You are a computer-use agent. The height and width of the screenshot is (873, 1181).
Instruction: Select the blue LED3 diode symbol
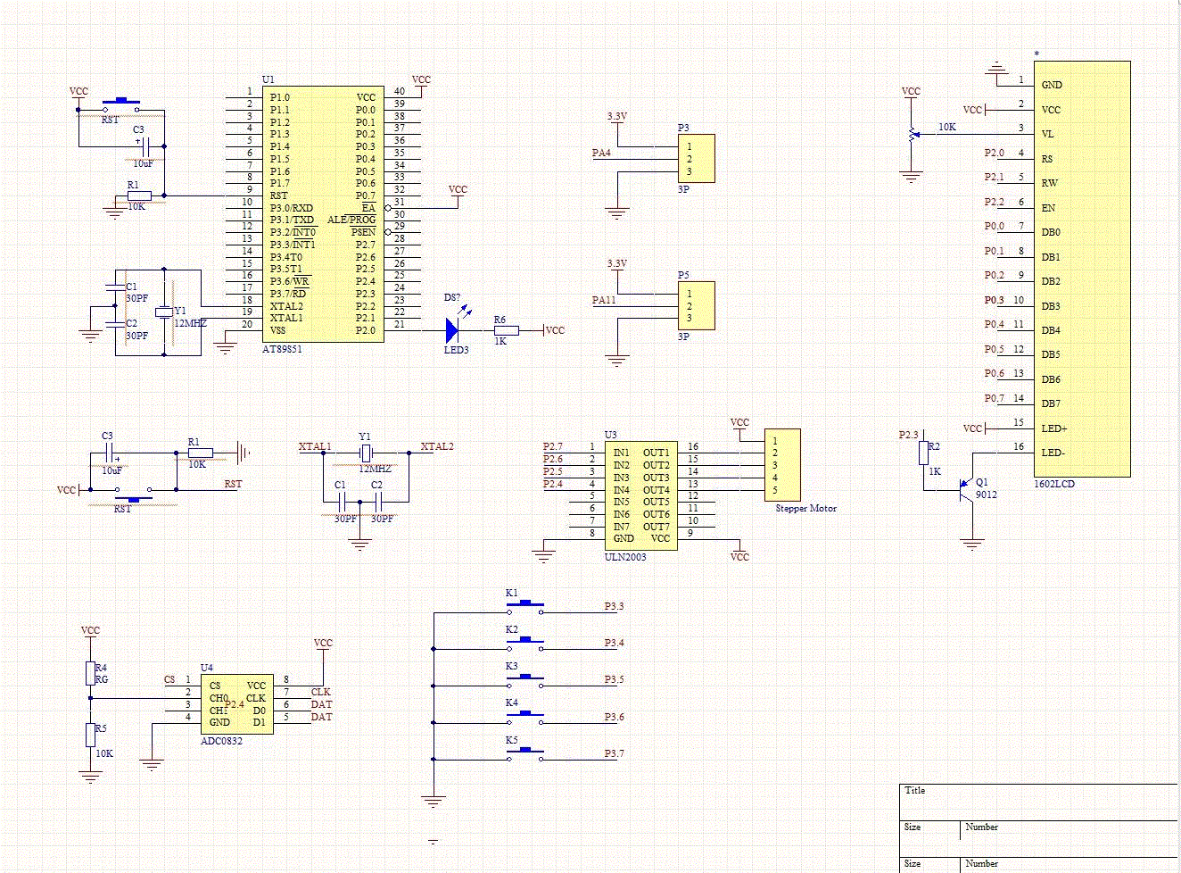tap(453, 330)
